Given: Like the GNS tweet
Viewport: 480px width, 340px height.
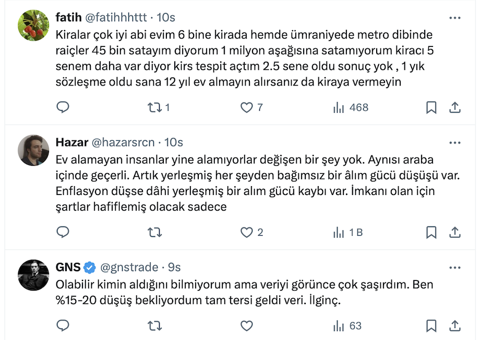Looking at the screenshot, I should 246,326.
